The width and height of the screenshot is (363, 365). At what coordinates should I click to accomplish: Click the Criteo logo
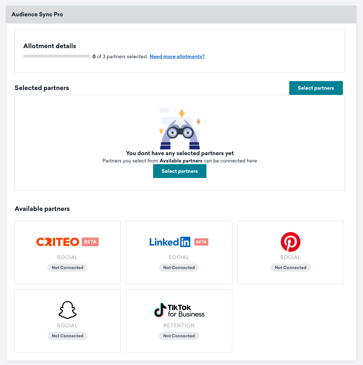click(58, 242)
